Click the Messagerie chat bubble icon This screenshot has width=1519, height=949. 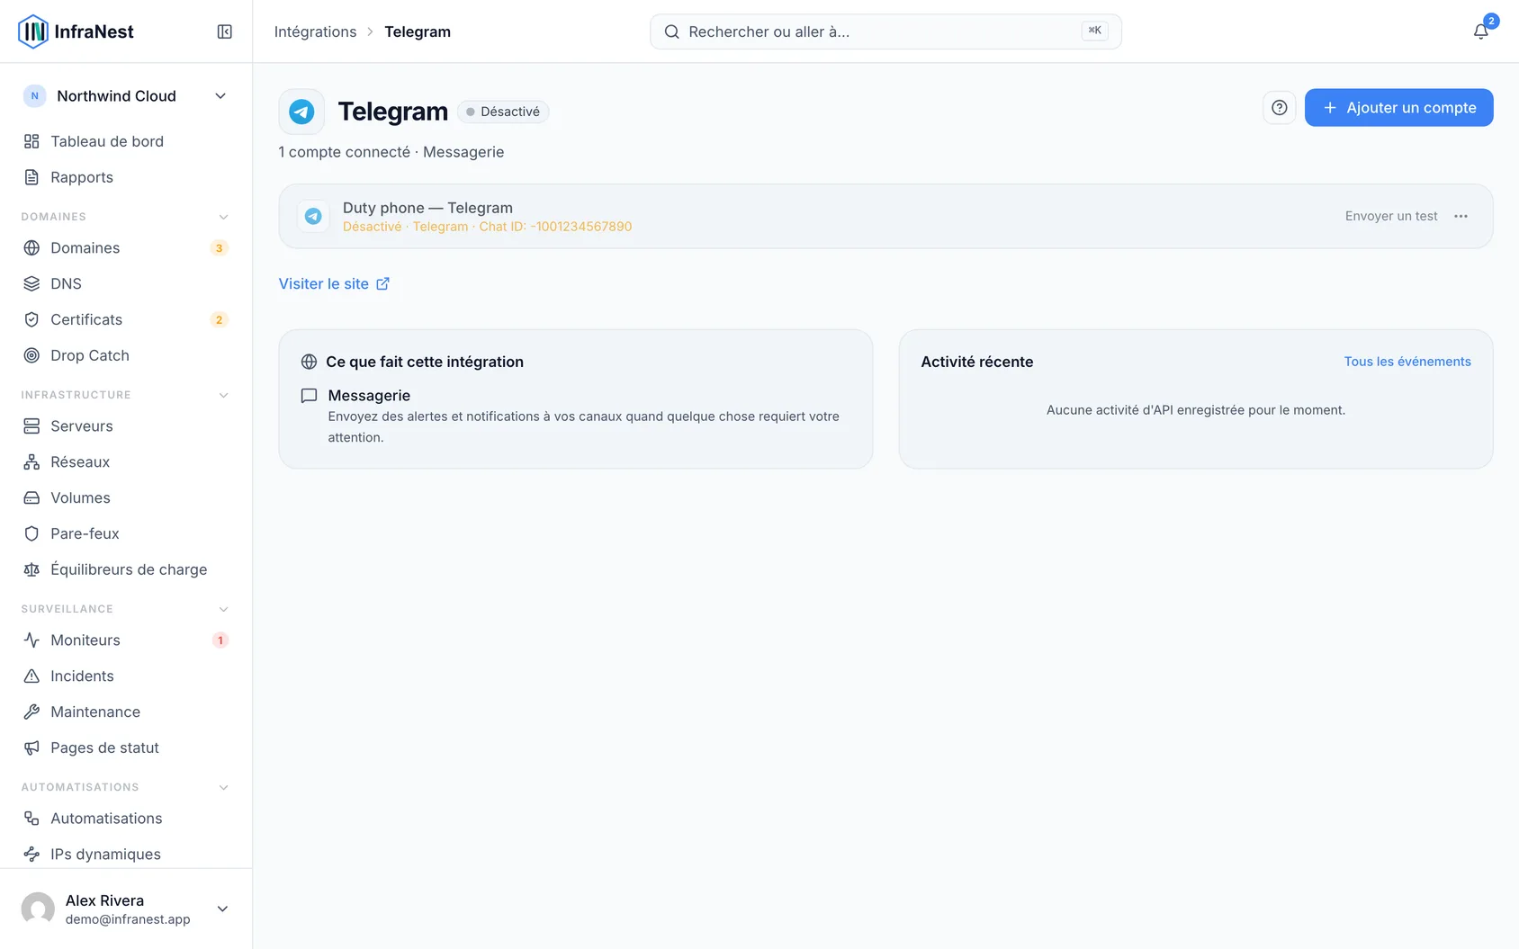309,396
